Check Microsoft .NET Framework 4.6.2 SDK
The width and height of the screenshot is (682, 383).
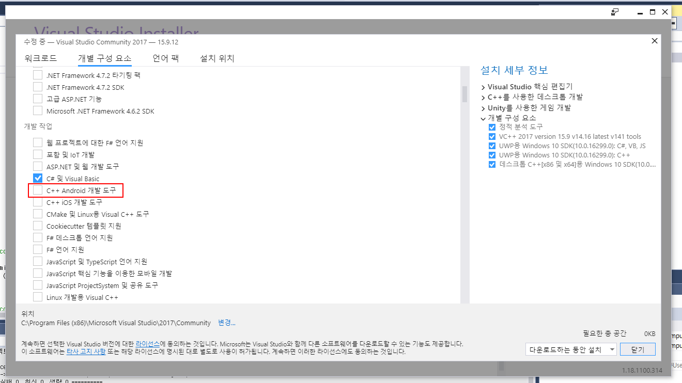click(x=38, y=110)
